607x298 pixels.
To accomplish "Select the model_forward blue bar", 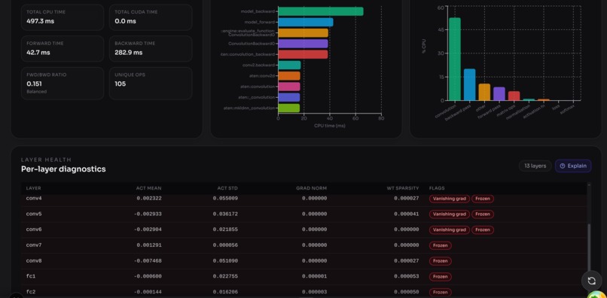I will pyautogui.click(x=306, y=22).
